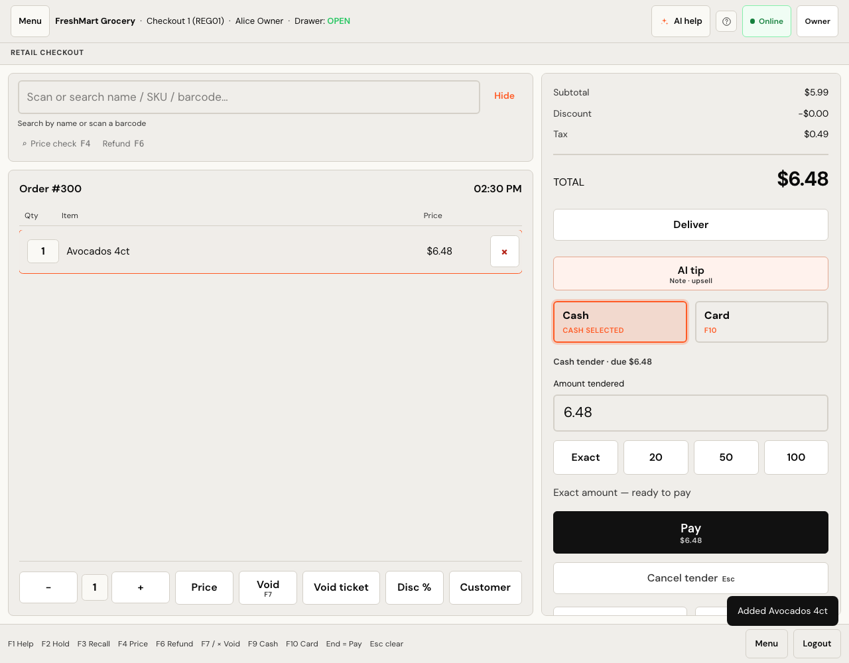Edit the Amount tendered field
The image size is (849, 663).
690,413
